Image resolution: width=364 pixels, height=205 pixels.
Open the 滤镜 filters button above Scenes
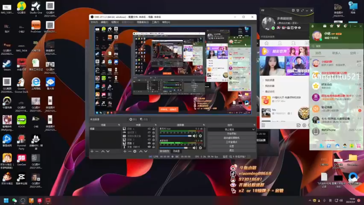(x=144, y=119)
